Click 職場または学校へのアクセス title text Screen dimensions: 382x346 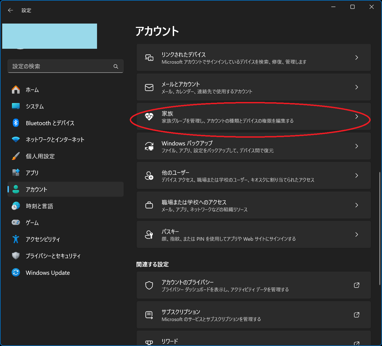click(194, 202)
